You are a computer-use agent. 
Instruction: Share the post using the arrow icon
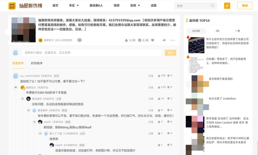[164, 40]
